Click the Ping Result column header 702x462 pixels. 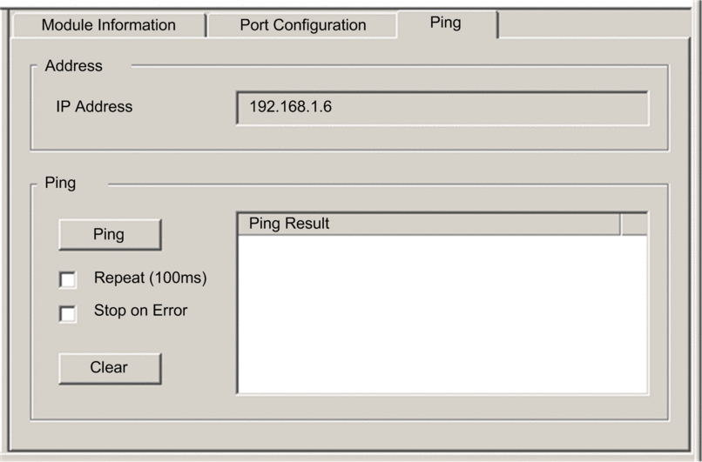pos(428,224)
